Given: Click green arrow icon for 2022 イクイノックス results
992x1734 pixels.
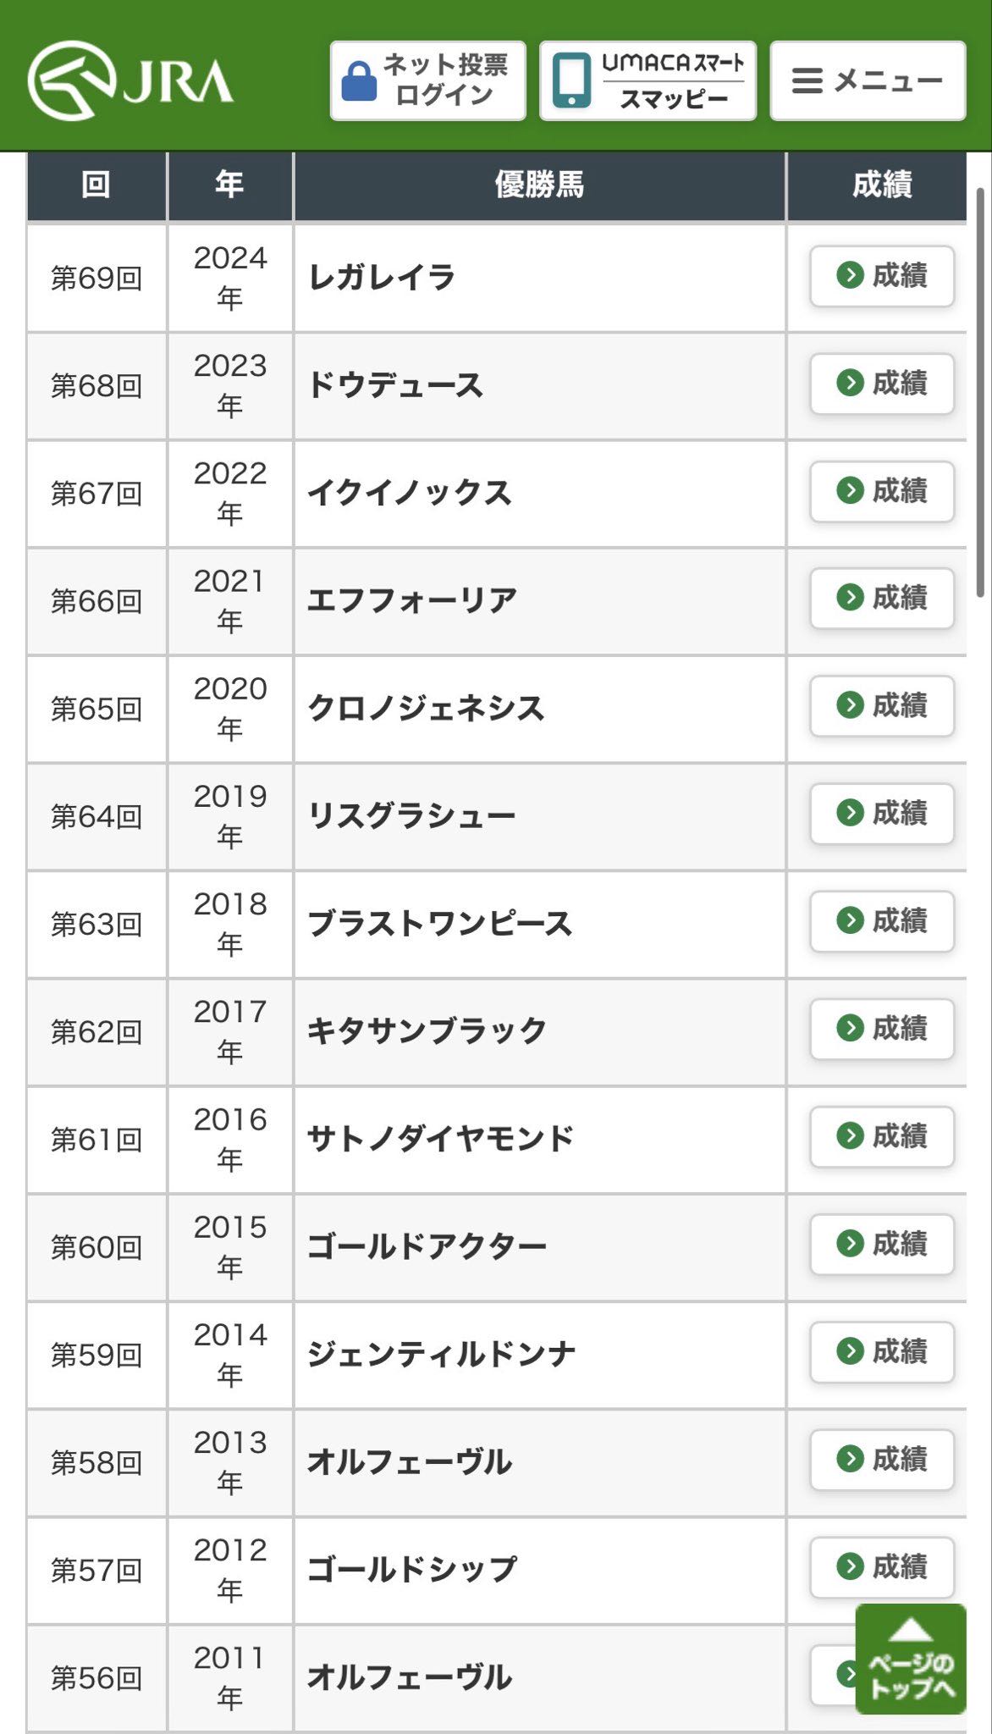Looking at the screenshot, I should [850, 490].
